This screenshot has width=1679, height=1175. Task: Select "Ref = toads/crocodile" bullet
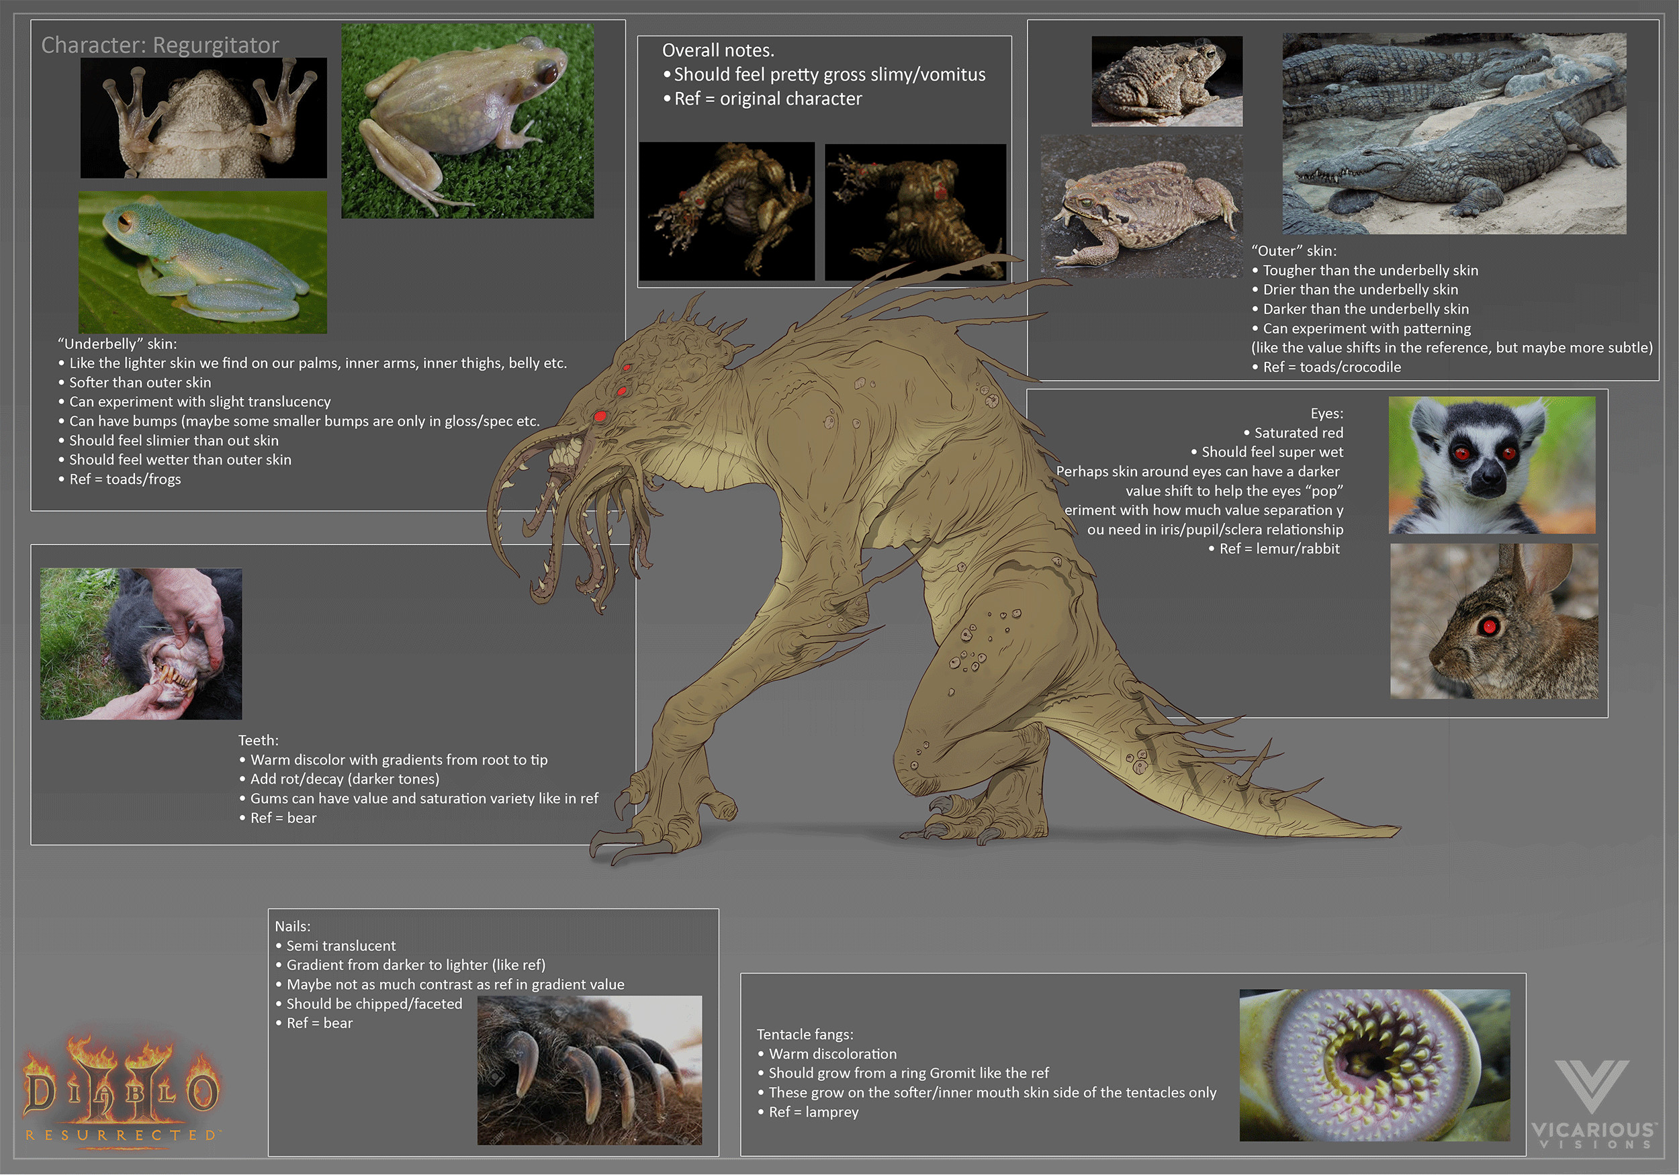1326,367
